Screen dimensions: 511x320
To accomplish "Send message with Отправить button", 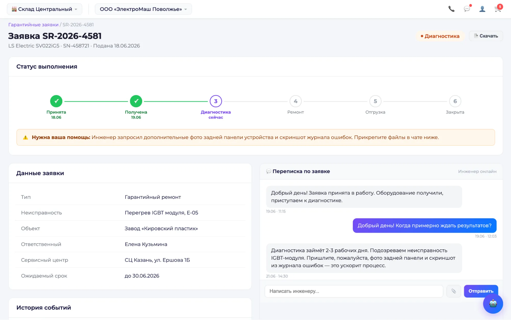I will pyautogui.click(x=481, y=291).
